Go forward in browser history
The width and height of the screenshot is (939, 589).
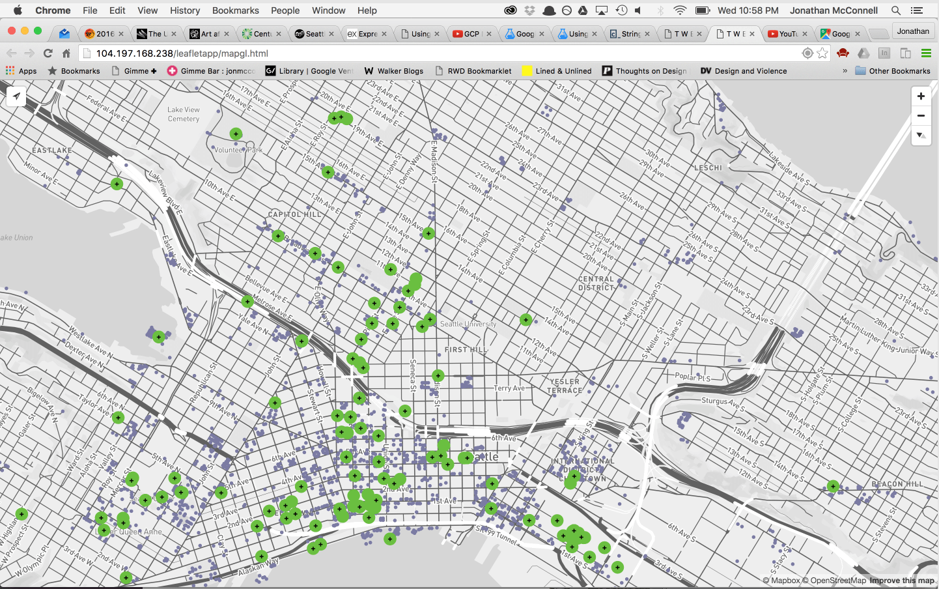(29, 53)
